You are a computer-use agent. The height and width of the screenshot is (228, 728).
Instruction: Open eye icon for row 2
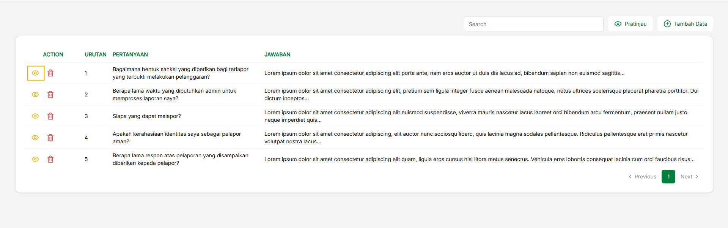(x=35, y=95)
